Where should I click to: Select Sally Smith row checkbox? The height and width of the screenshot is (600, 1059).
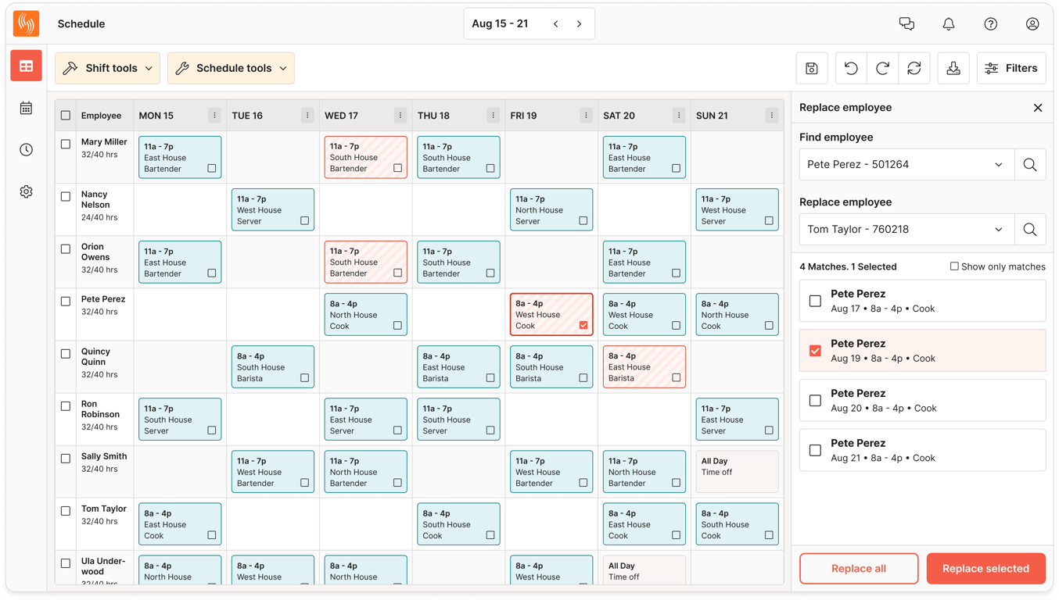coord(66,459)
